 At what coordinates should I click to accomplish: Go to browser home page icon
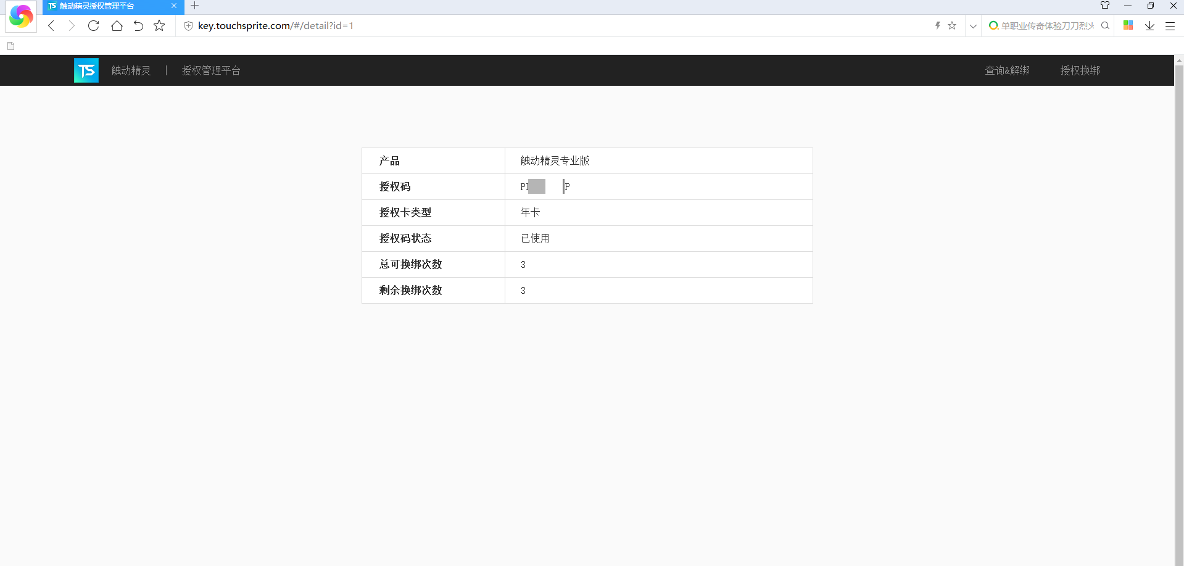tap(117, 25)
